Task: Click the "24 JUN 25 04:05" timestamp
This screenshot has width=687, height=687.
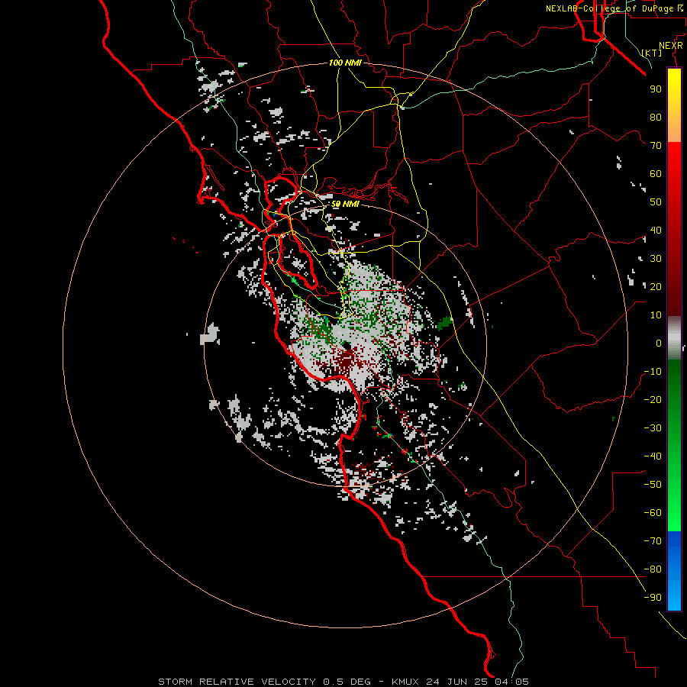Action: point(477,682)
